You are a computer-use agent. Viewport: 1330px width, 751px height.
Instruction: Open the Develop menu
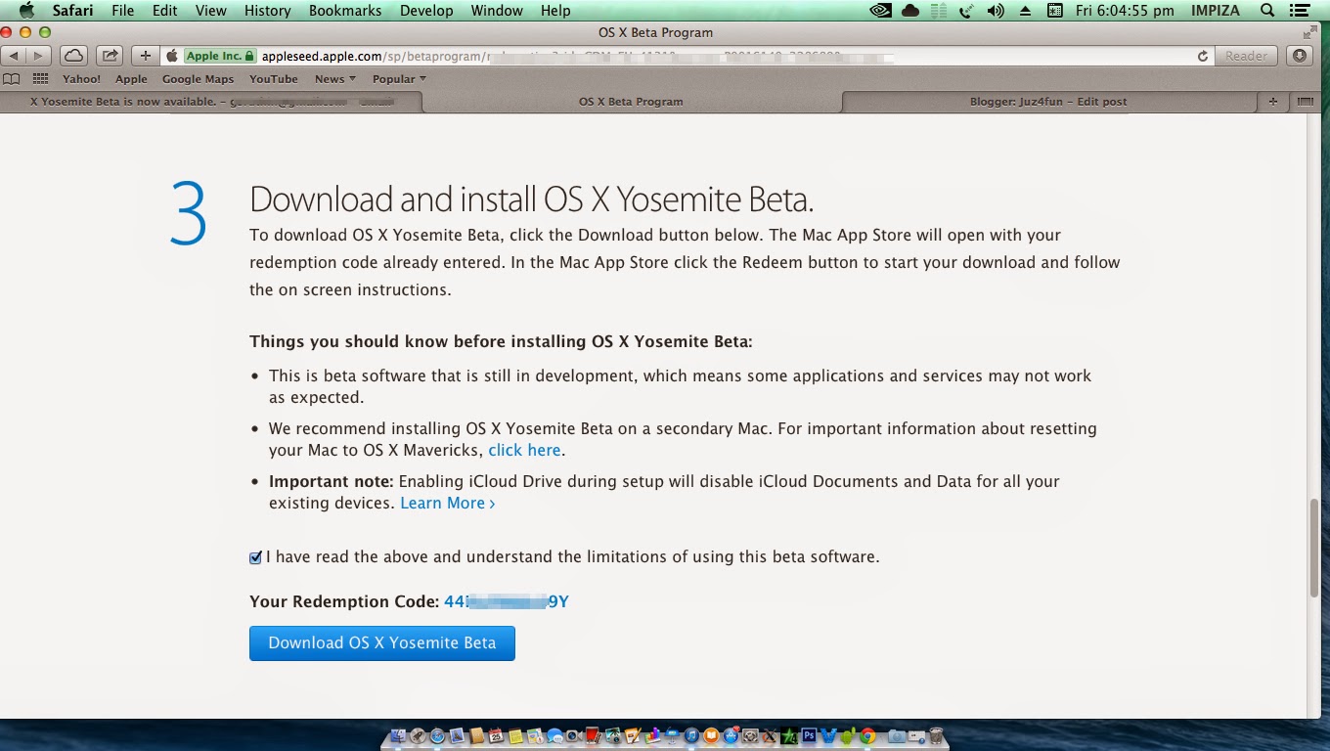[426, 11]
